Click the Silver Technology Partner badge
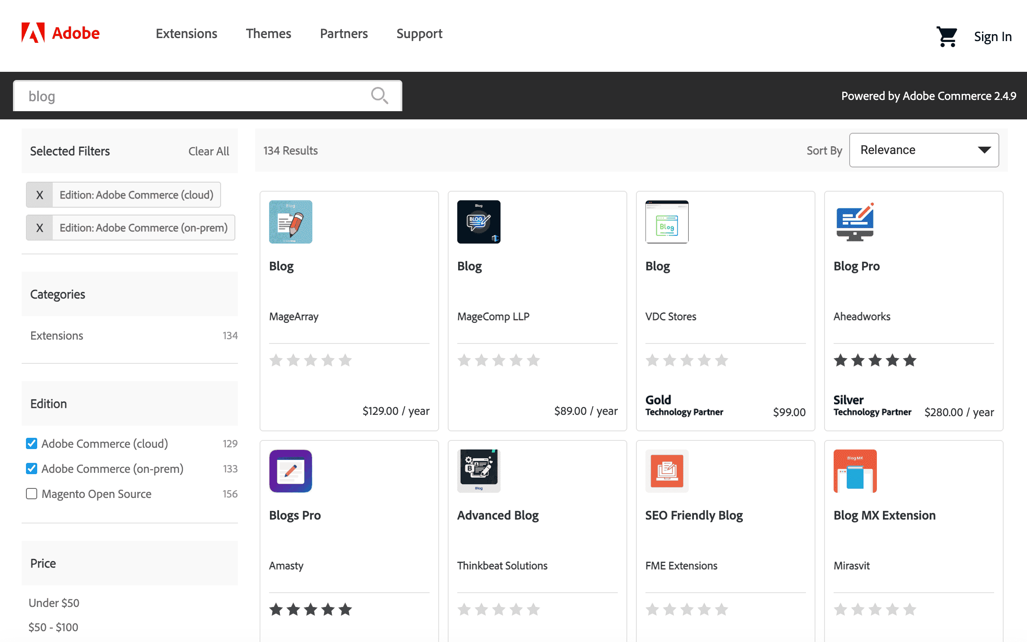1027x642 pixels. pos(872,405)
